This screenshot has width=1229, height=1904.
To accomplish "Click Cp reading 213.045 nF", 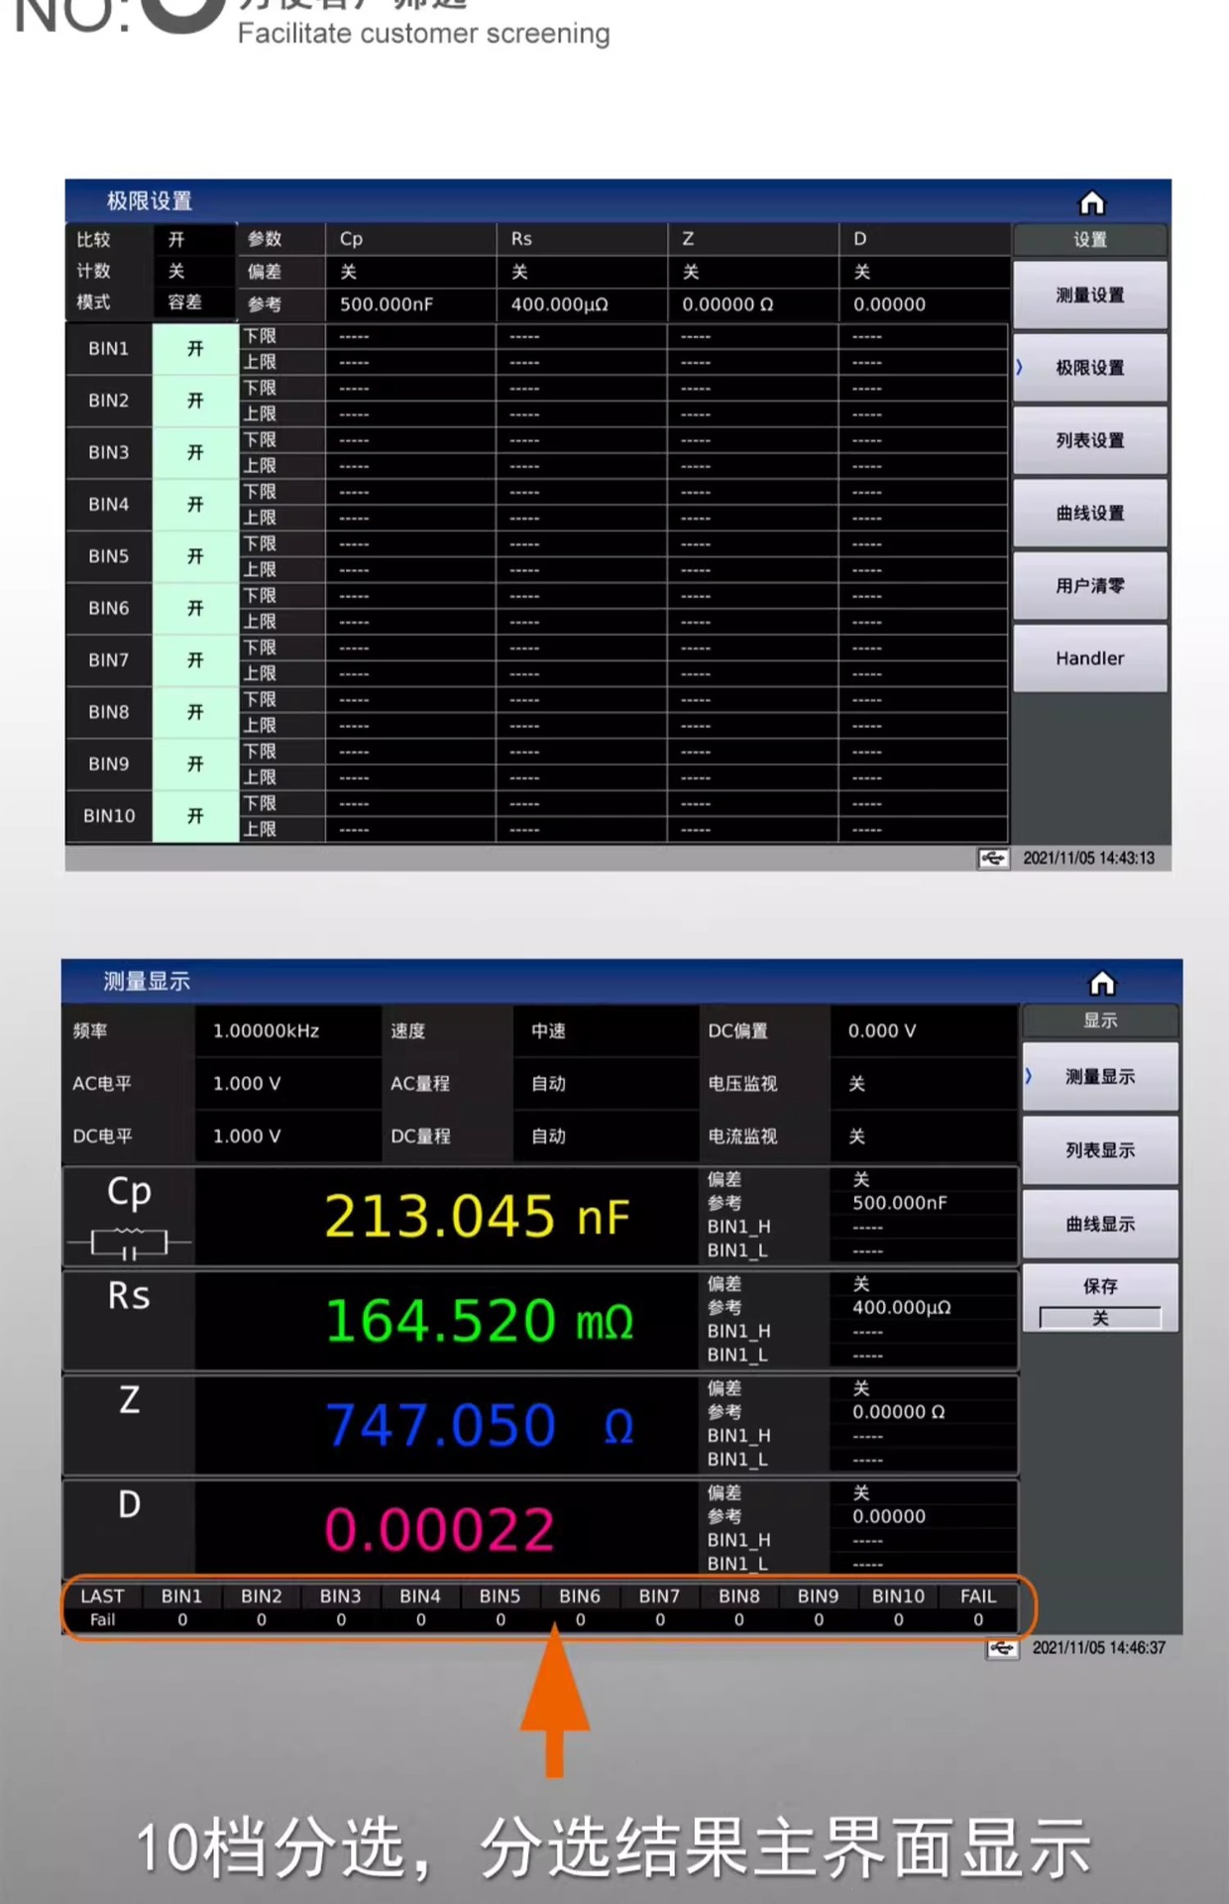I will tap(477, 1217).
